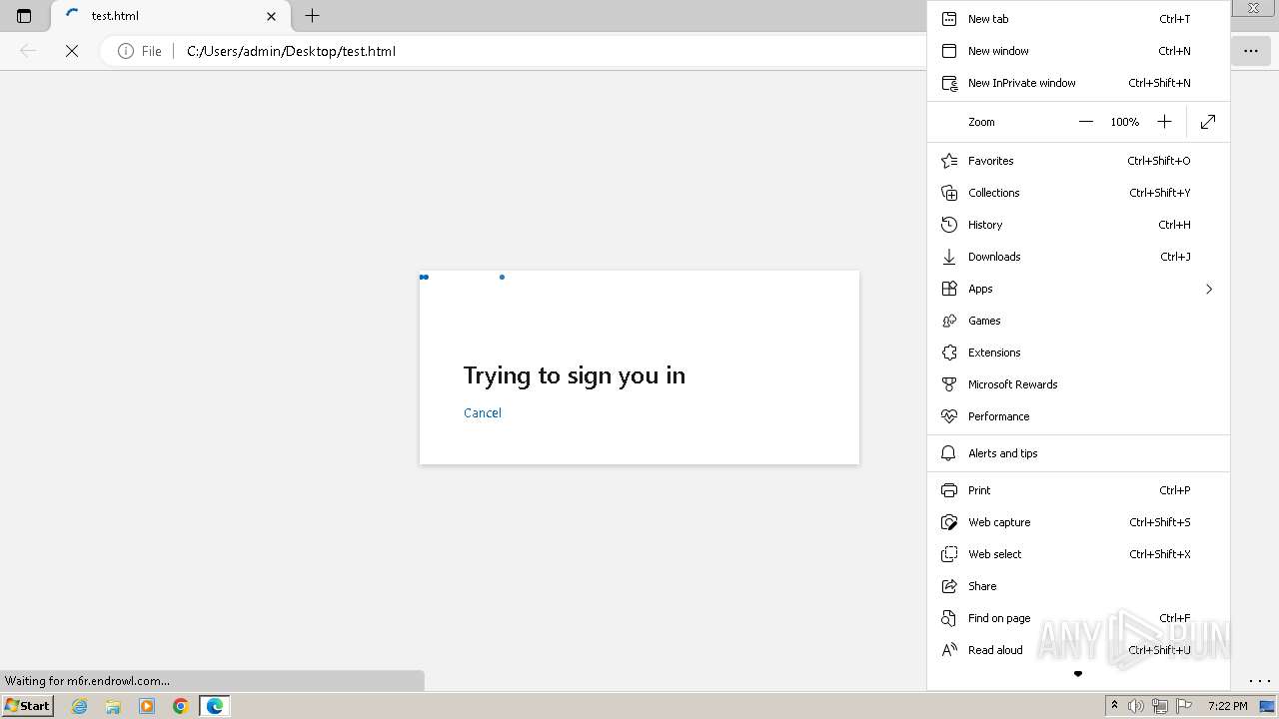Click the Collections icon
This screenshot has height=719, width=1279.
(x=949, y=193)
